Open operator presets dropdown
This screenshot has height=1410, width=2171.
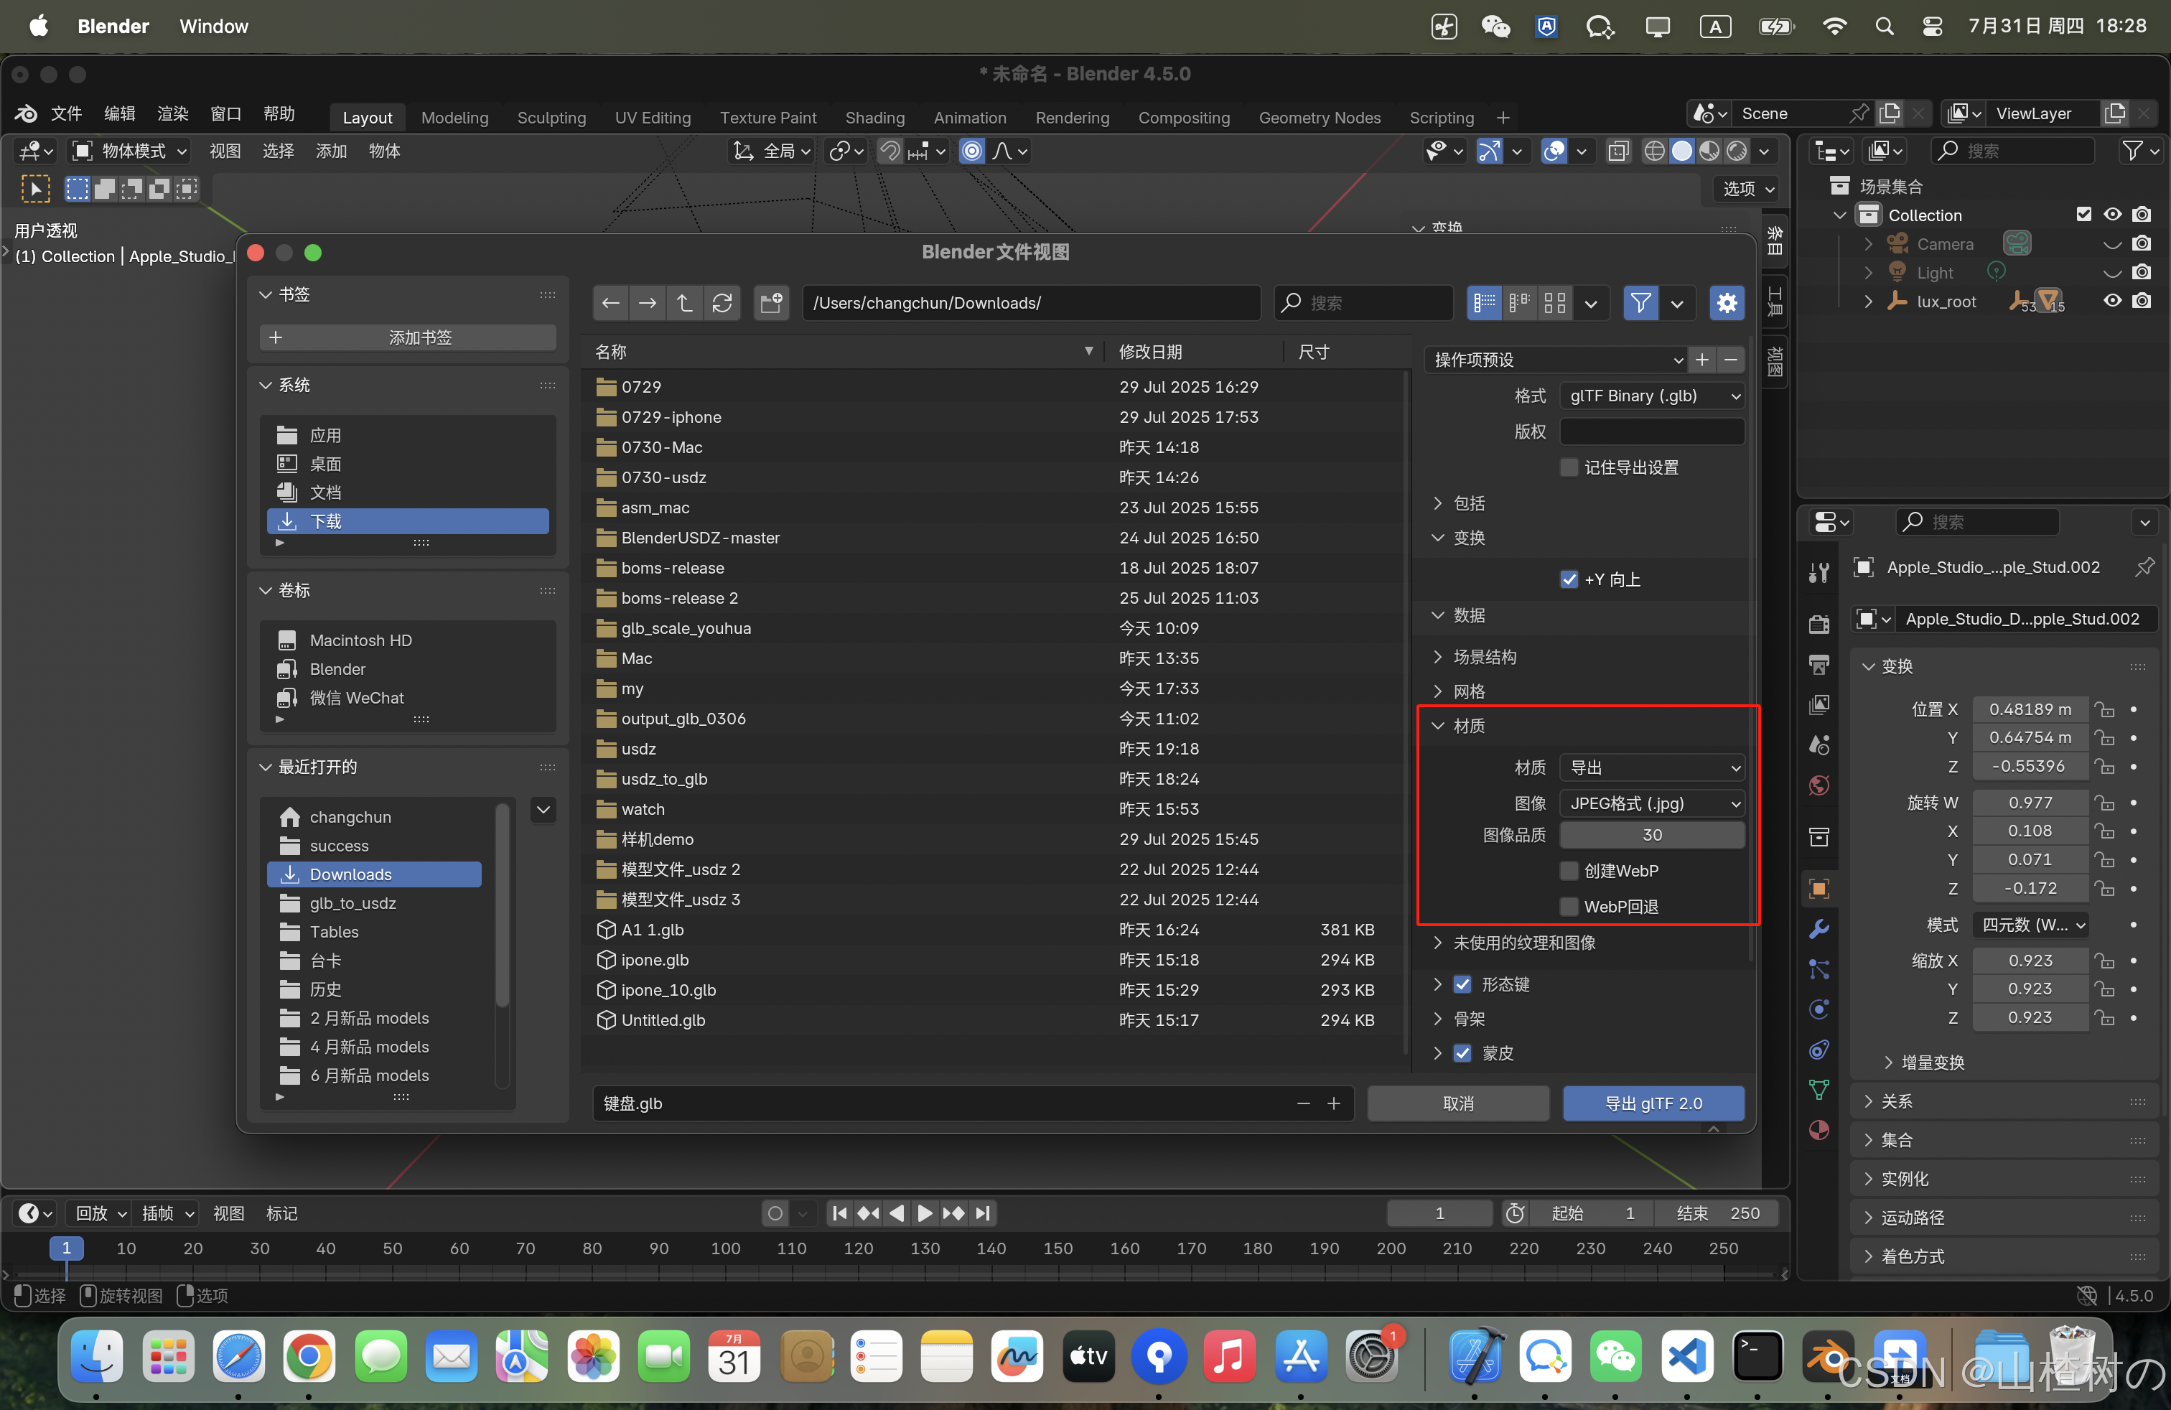click(1556, 360)
